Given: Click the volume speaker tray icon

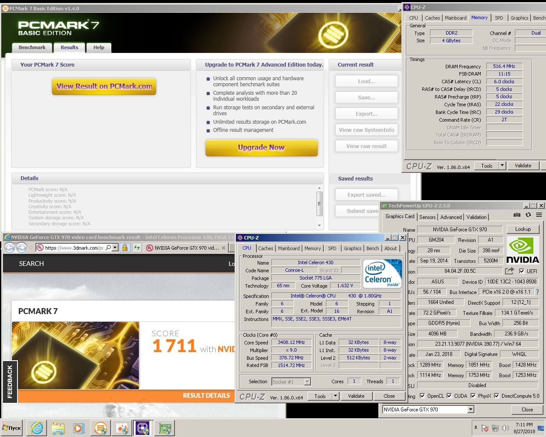Looking at the screenshot, I should coord(505,428).
